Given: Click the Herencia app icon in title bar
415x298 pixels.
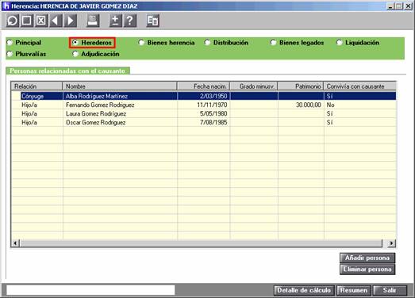Looking at the screenshot, I should [6, 6].
